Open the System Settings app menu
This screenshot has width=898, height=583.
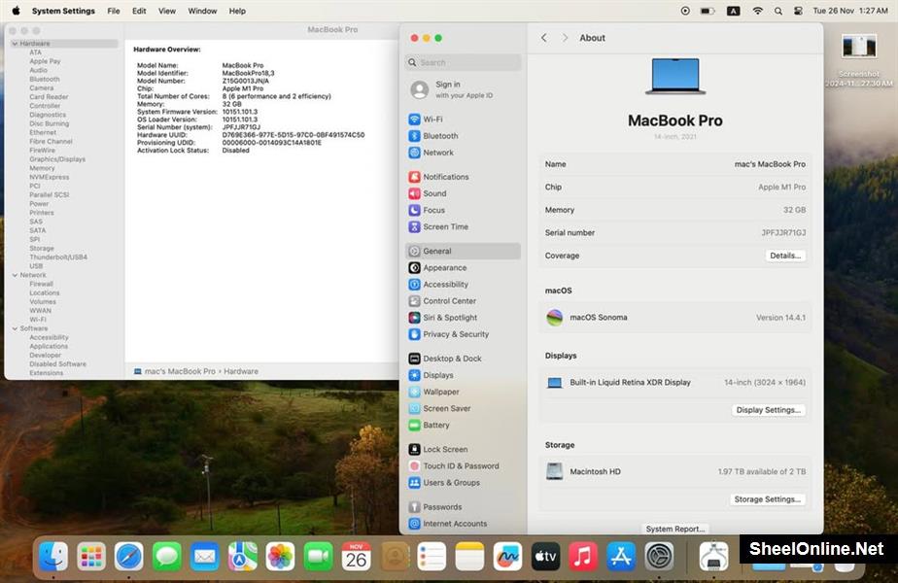pyautogui.click(x=63, y=11)
